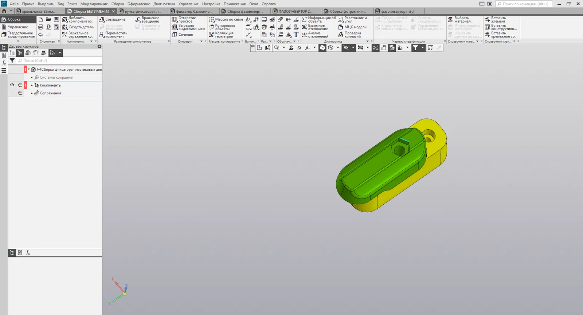Click Создать деталь button
The image size is (583, 315).
78,27
